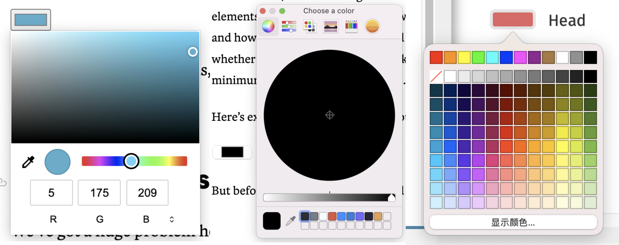Click the G value field showing 175
This screenshot has width=619, height=245.
99,193
